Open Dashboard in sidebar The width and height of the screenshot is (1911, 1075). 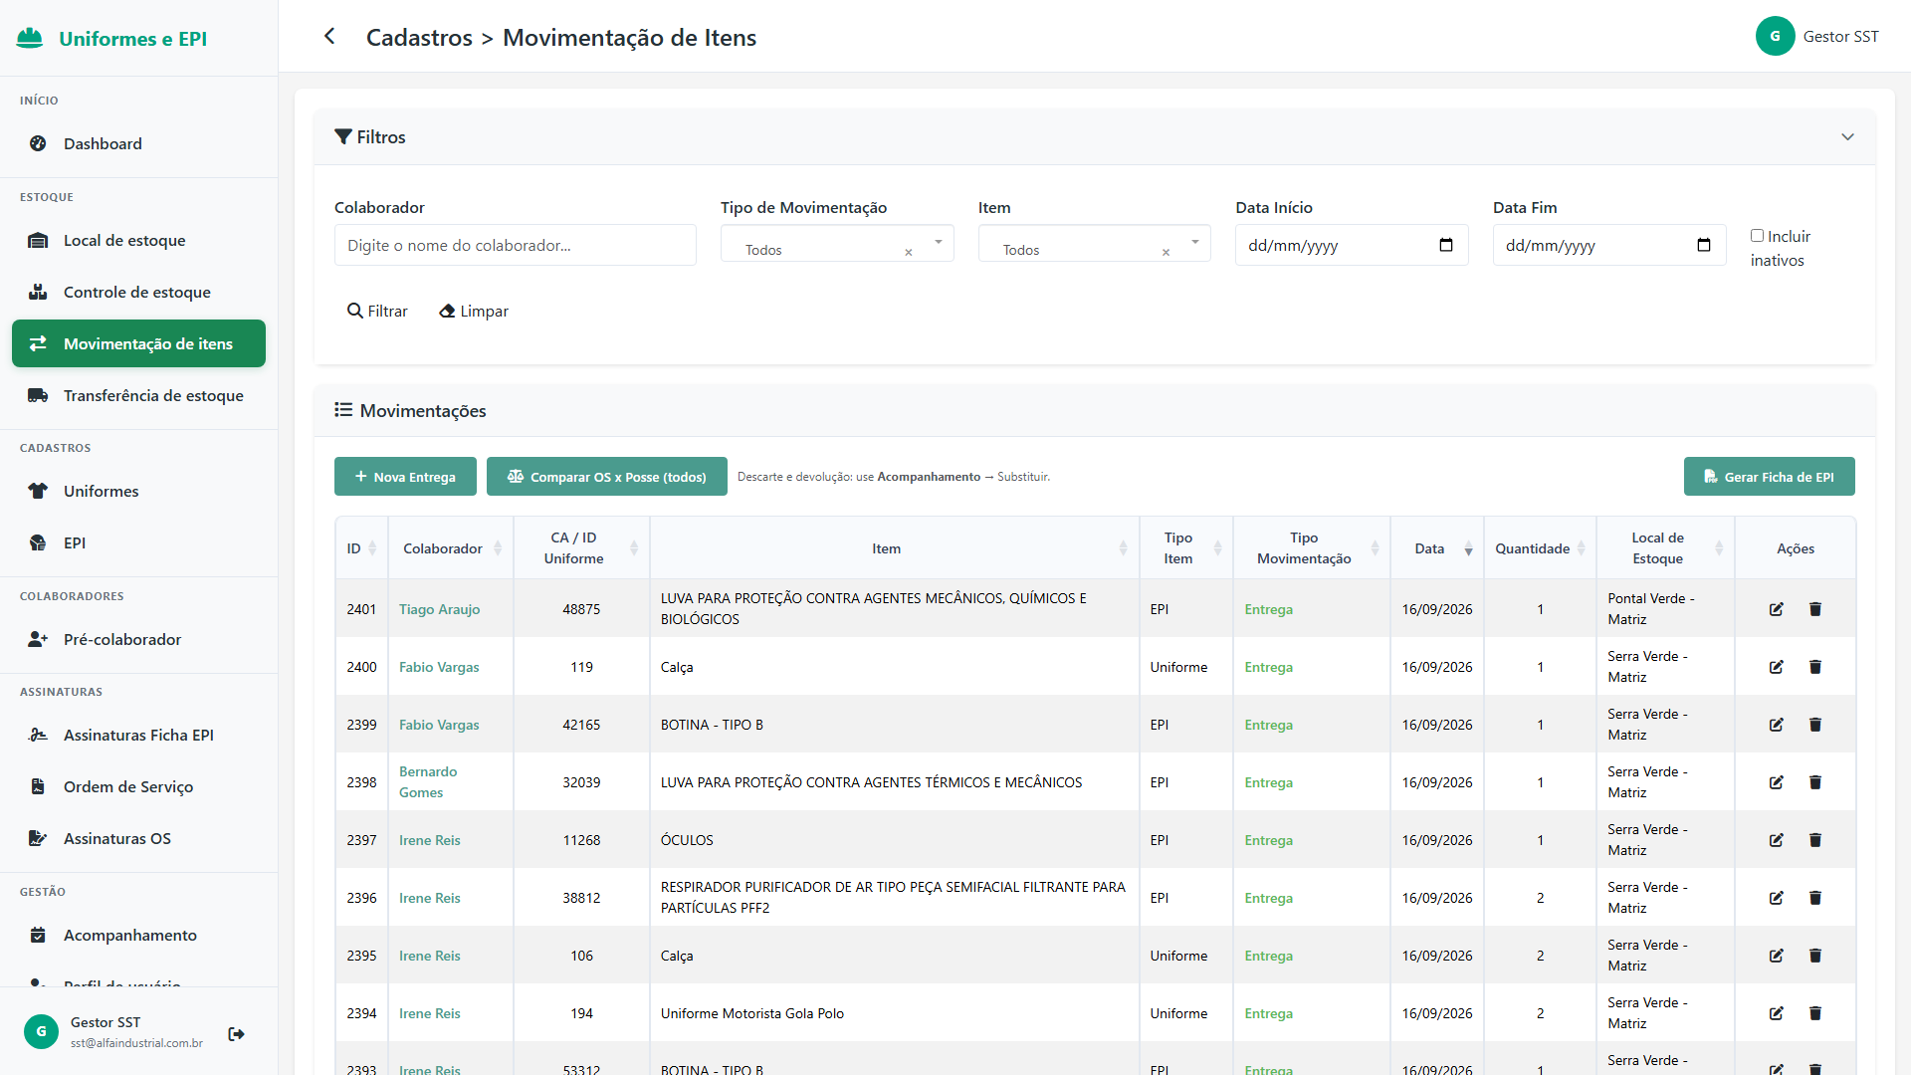138,143
